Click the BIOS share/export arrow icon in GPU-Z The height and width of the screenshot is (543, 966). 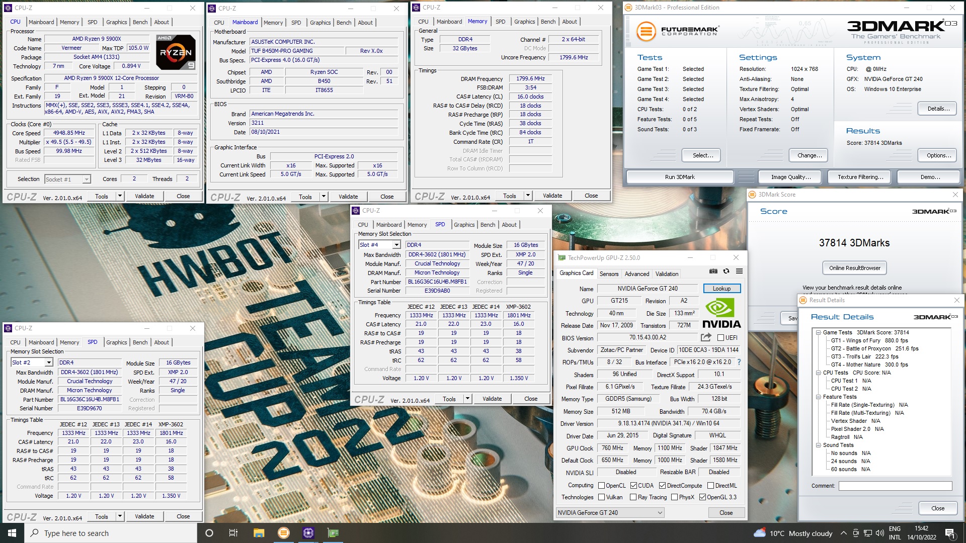coord(706,337)
